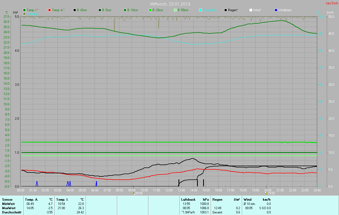Viewport: 339px width, 215px height.
Task: Click the cyan legend color square
Action: 200,10
